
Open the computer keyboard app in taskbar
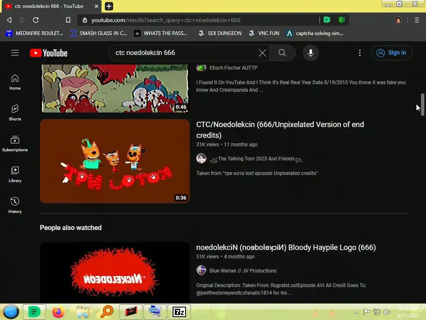(155, 312)
